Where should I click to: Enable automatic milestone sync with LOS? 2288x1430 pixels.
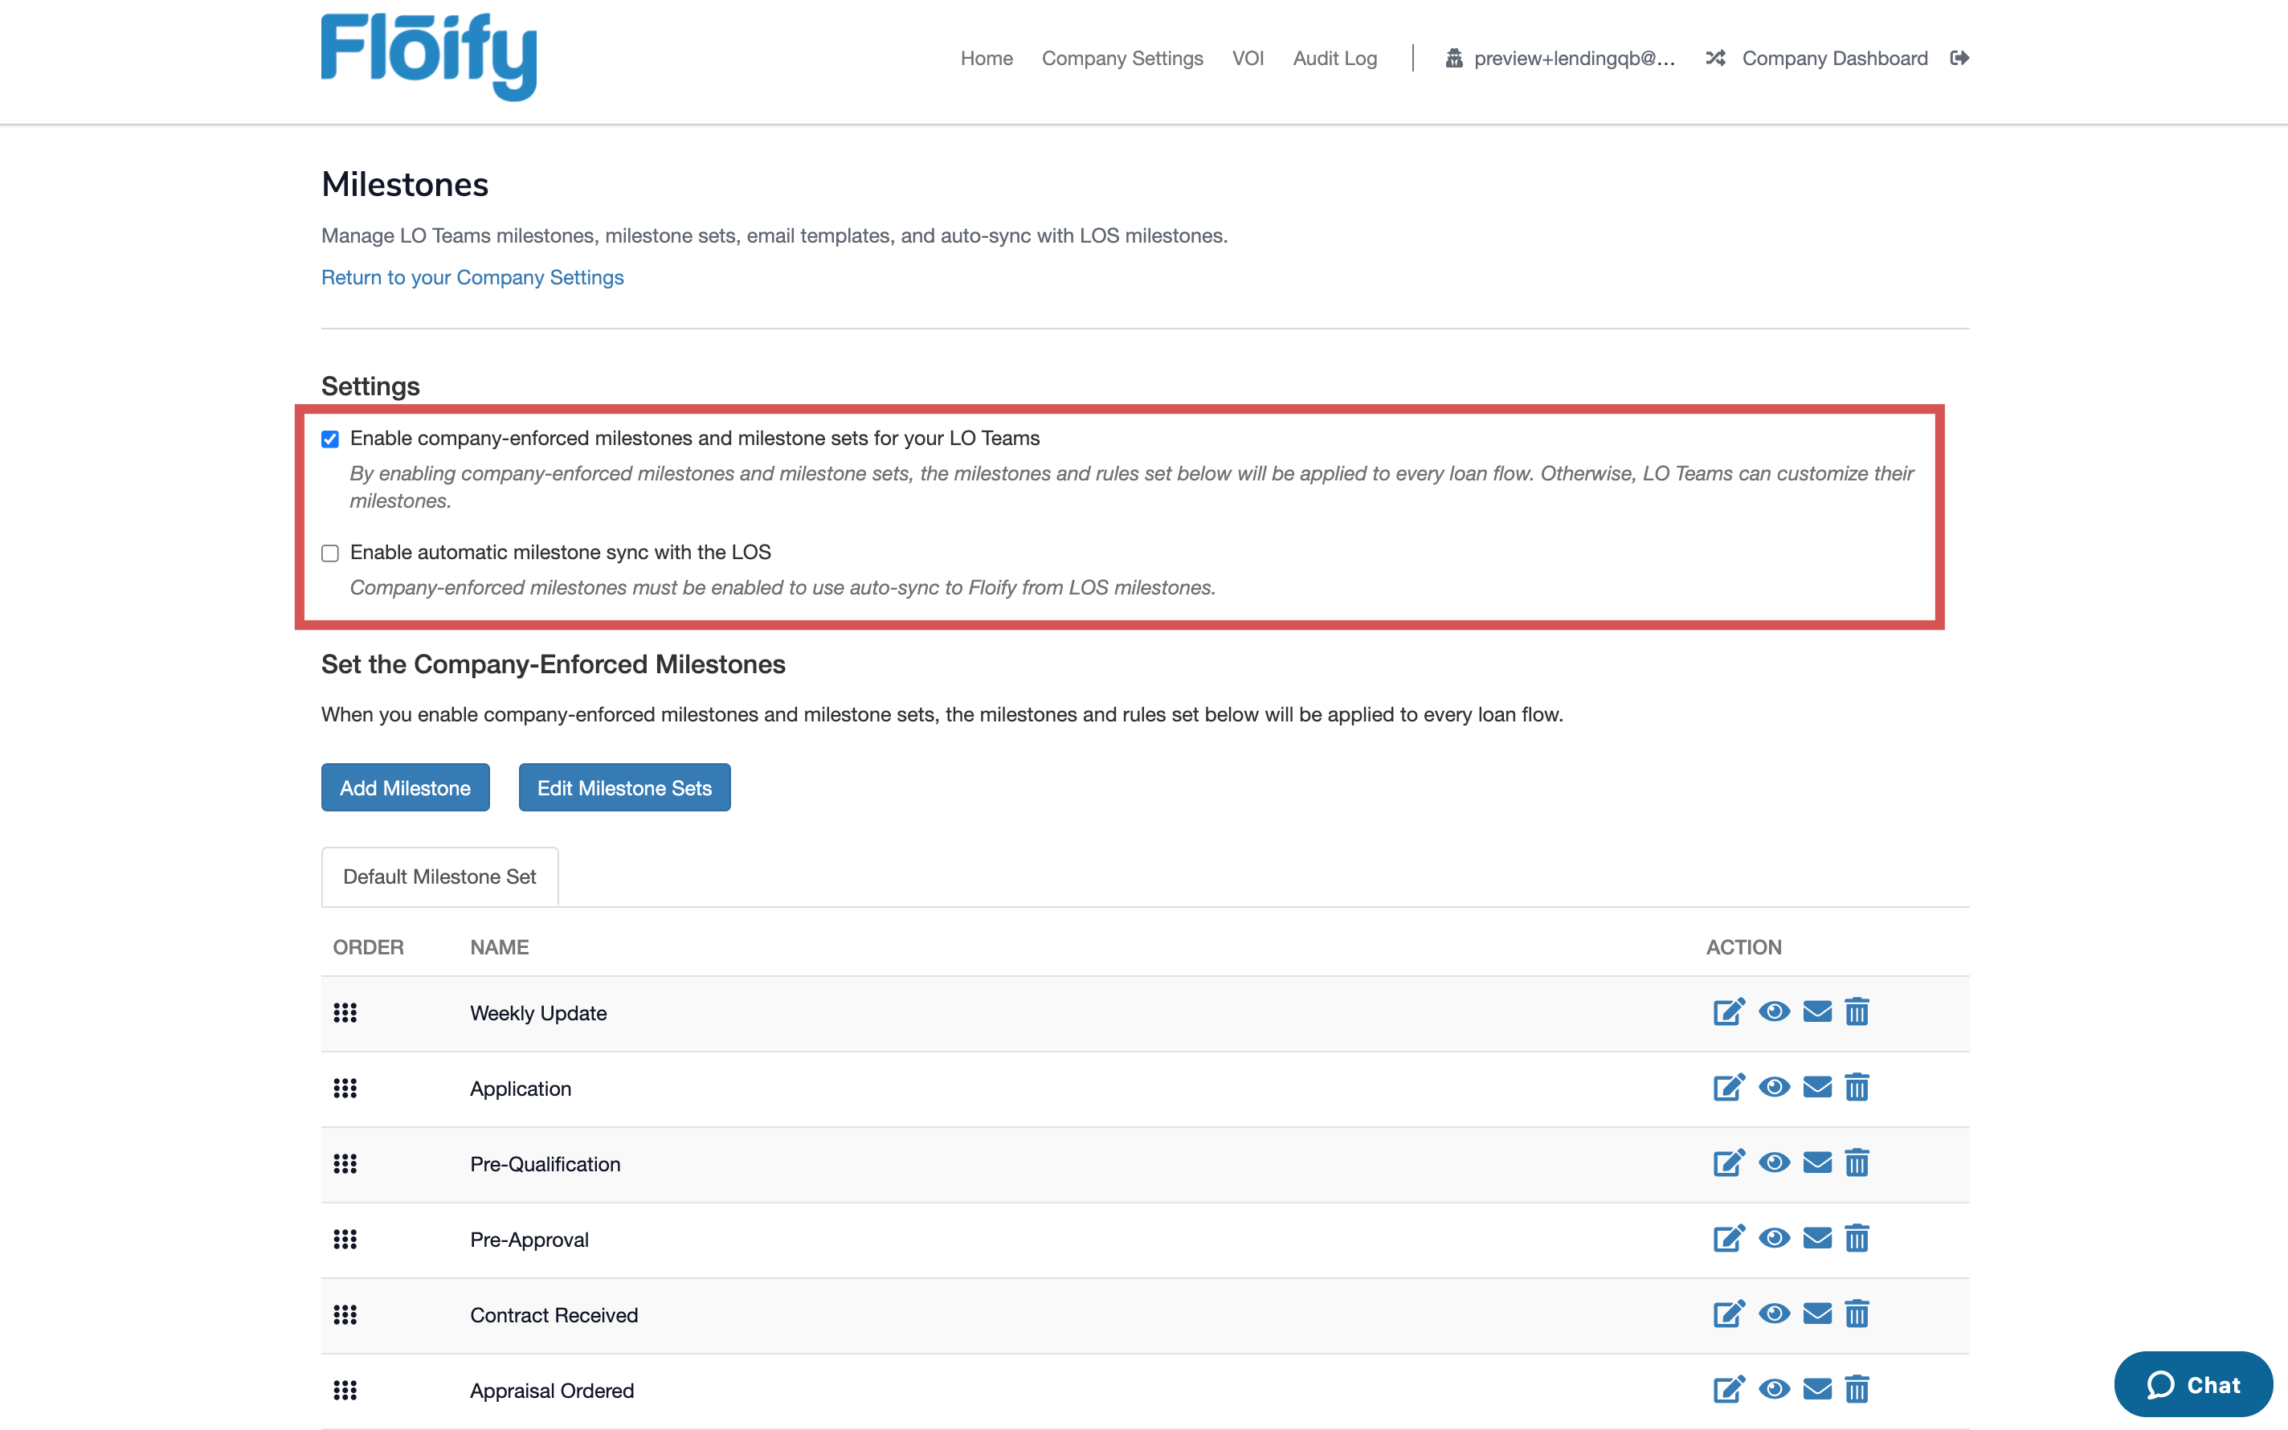point(330,554)
